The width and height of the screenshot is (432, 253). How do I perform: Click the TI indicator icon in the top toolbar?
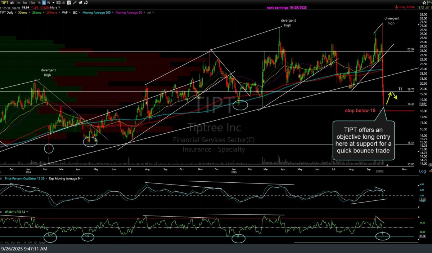coord(58,3)
